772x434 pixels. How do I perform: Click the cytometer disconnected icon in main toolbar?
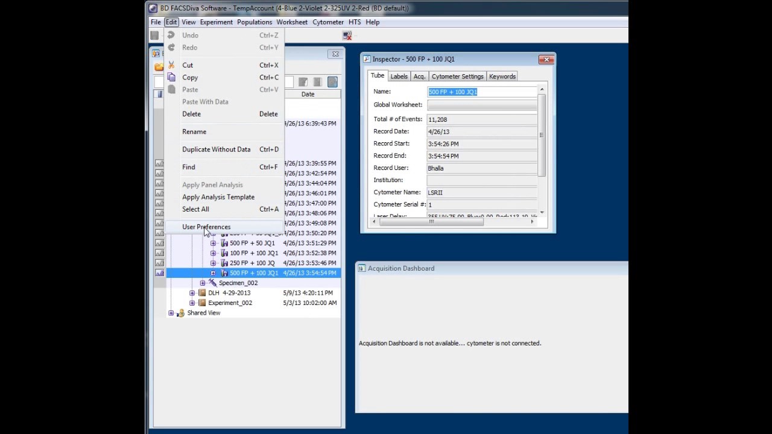click(347, 36)
